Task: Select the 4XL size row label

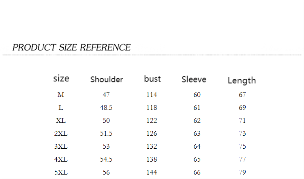Action: coord(61,160)
